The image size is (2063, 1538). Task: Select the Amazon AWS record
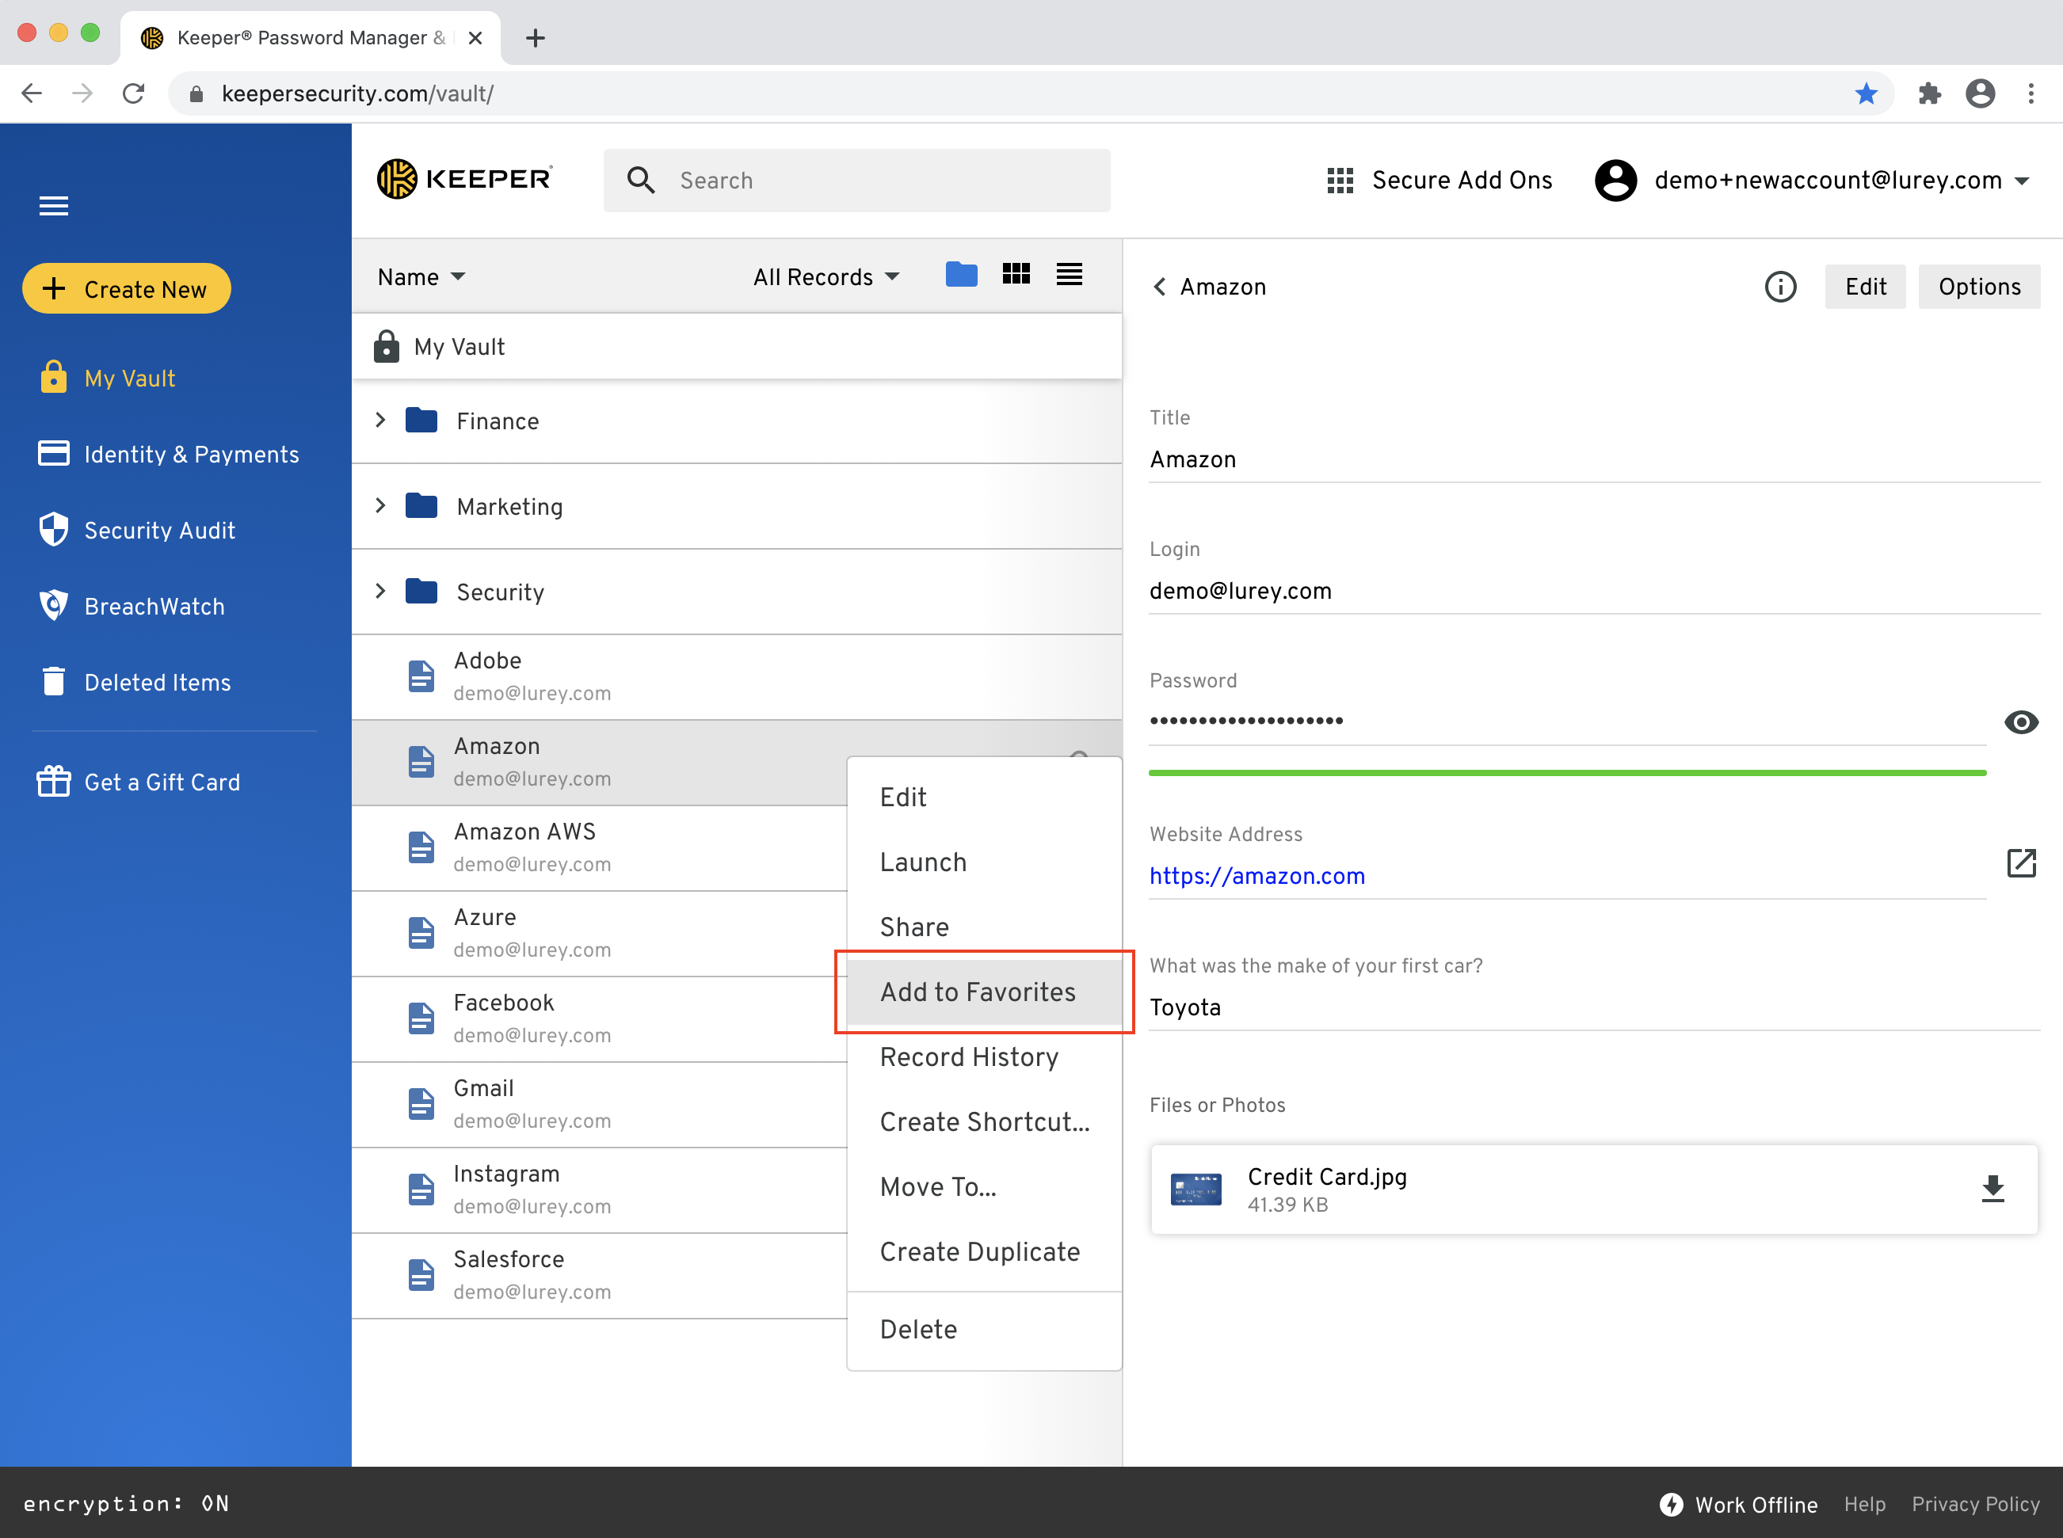point(600,848)
